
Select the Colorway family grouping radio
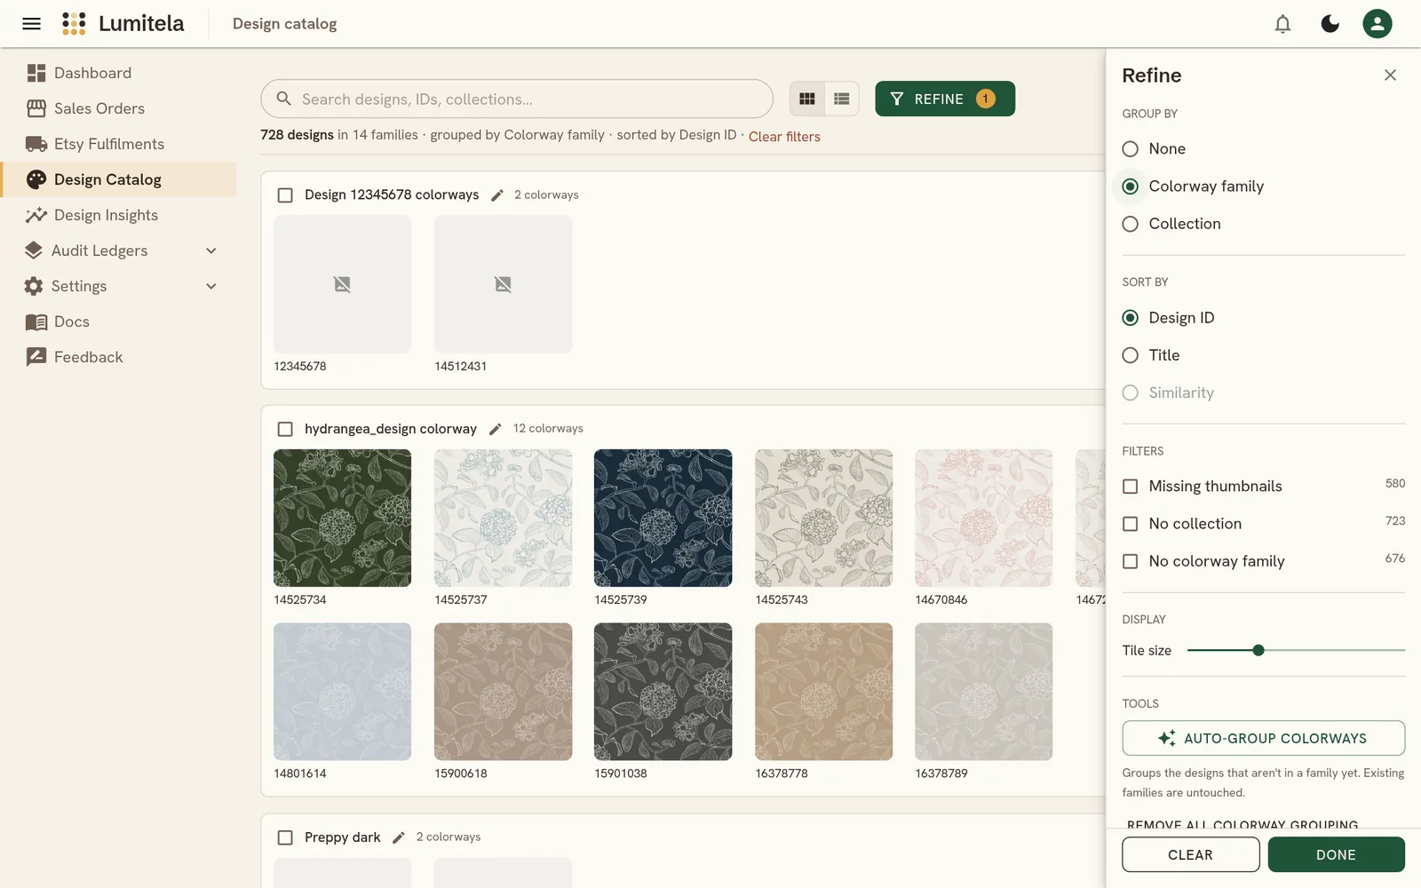(x=1130, y=186)
